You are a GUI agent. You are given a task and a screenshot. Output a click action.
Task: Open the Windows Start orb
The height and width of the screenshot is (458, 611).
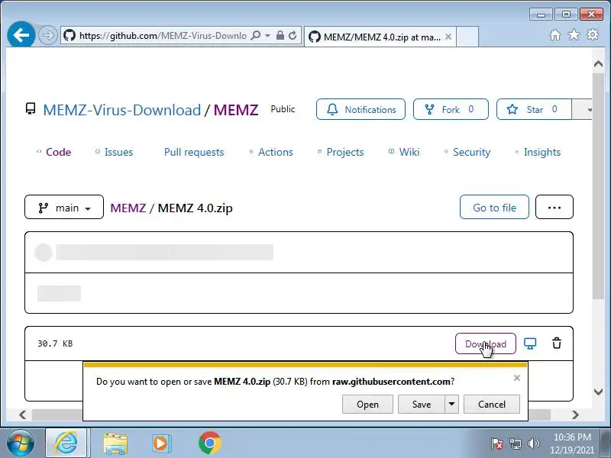21,443
